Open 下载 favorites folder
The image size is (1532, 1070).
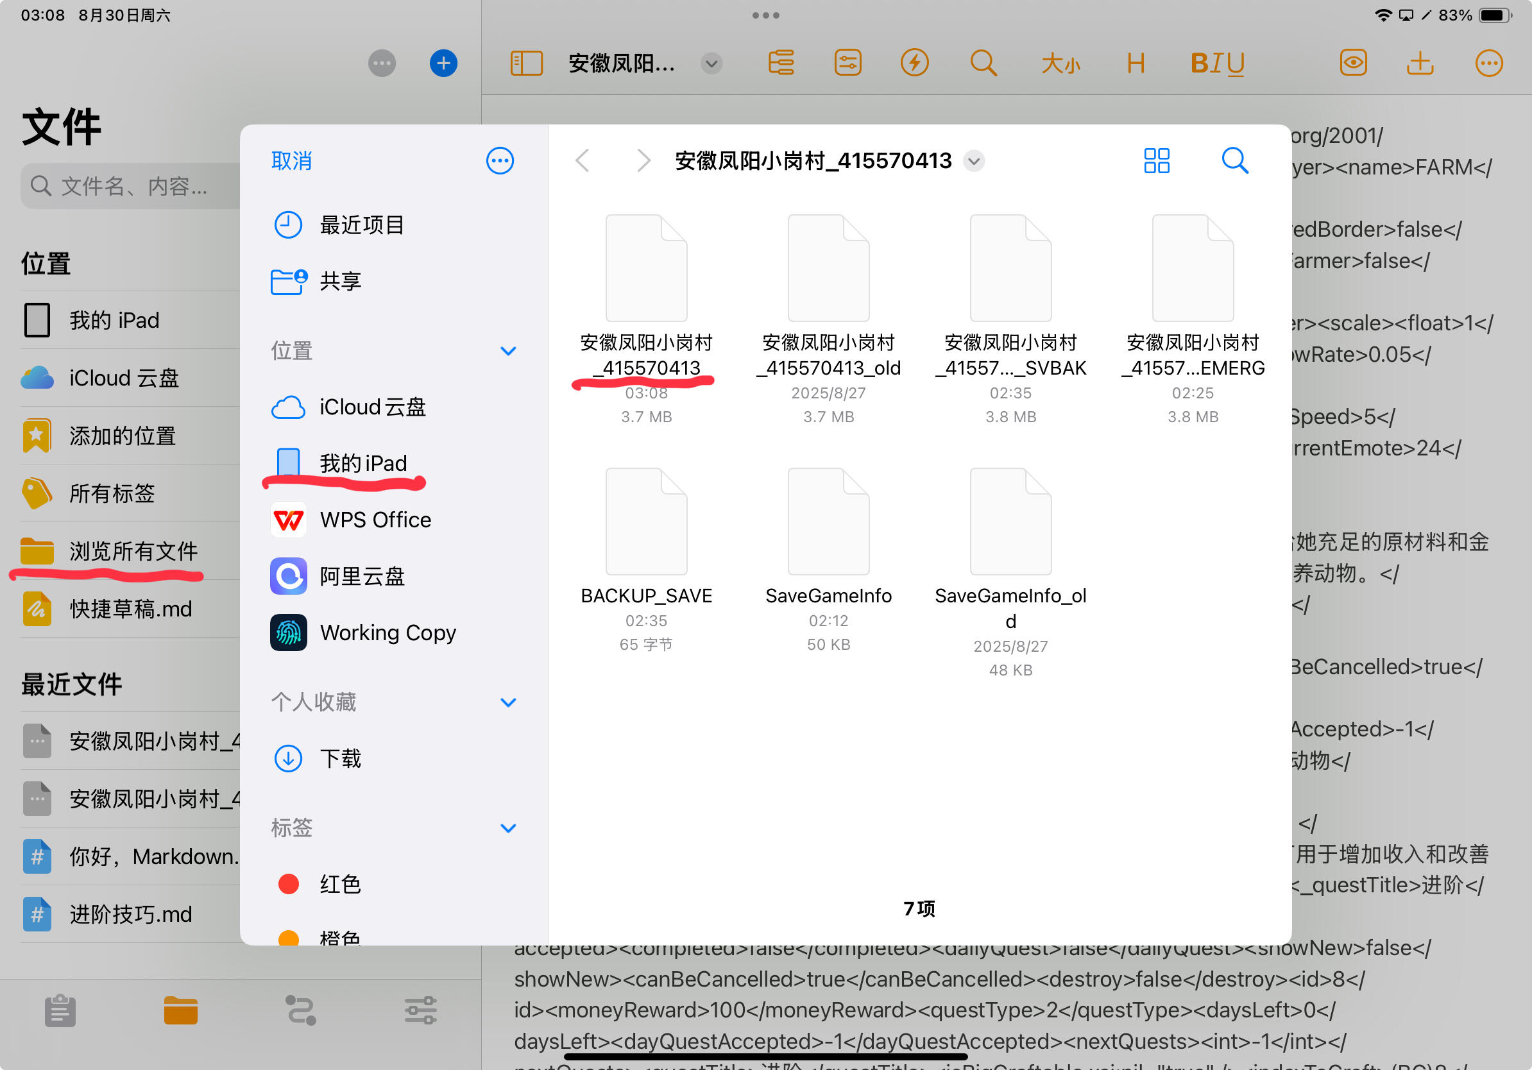click(394, 758)
